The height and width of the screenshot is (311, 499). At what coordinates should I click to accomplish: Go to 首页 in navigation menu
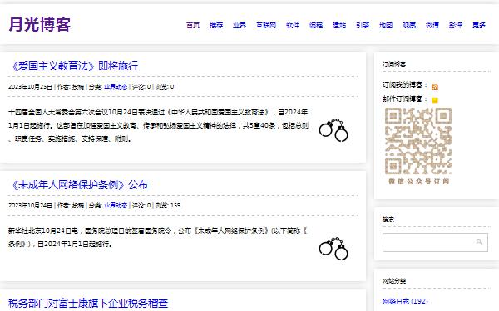coord(193,25)
